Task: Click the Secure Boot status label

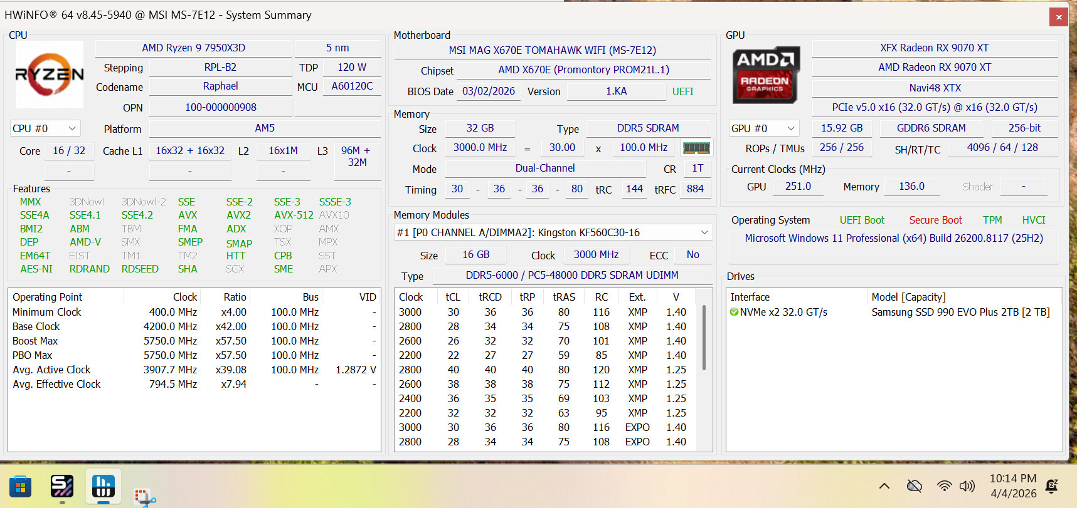Action: pyautogui.click(x=936, y=220)
